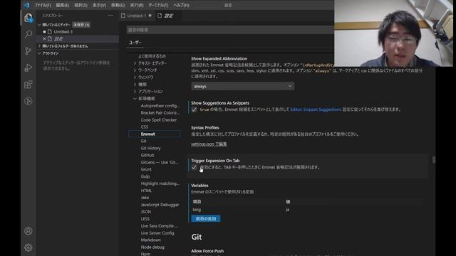Open the ターミナル(T) menu

pyautogui.click(x=158, y=5)
